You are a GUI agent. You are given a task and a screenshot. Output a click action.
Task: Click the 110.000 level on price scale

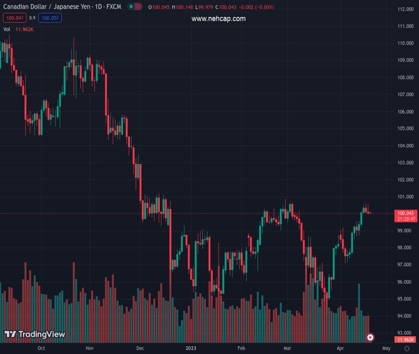tap(405, 43)
